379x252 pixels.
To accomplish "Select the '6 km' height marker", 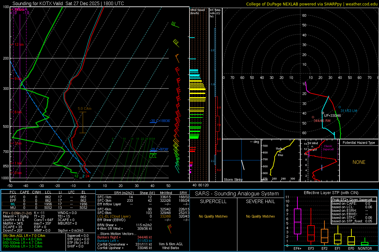I will (x=18, y=112).
